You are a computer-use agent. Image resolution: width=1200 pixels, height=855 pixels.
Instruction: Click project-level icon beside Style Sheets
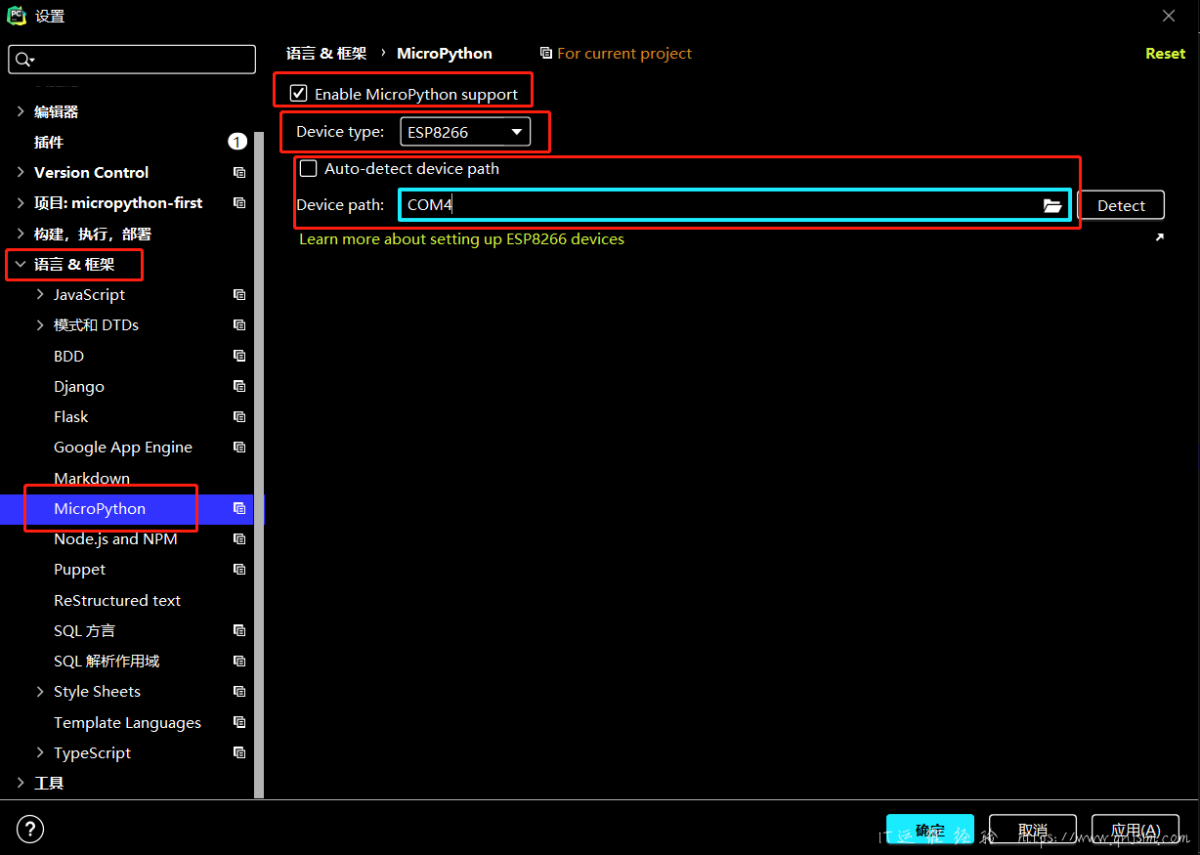[x=238, y=691]
